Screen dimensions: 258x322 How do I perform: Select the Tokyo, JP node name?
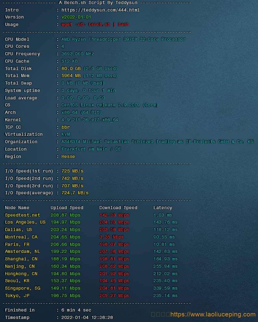[x=17, y=296]
